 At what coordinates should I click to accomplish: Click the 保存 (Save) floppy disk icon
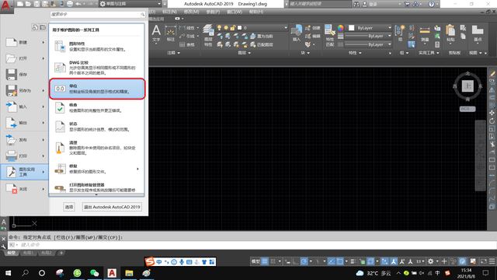pyautogui.click(x=12, y=75)
